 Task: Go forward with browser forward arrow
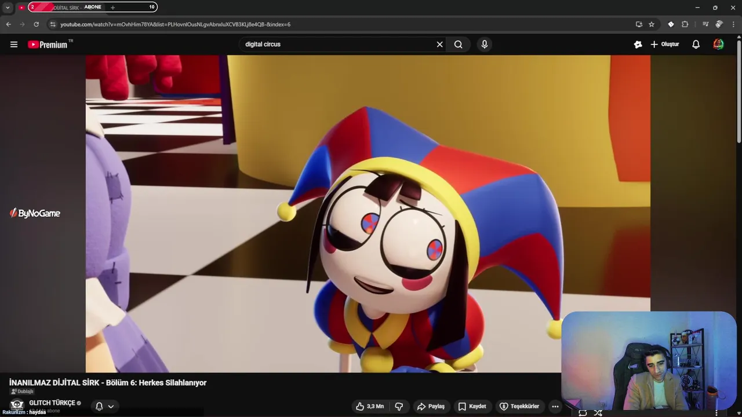[22, 24]
